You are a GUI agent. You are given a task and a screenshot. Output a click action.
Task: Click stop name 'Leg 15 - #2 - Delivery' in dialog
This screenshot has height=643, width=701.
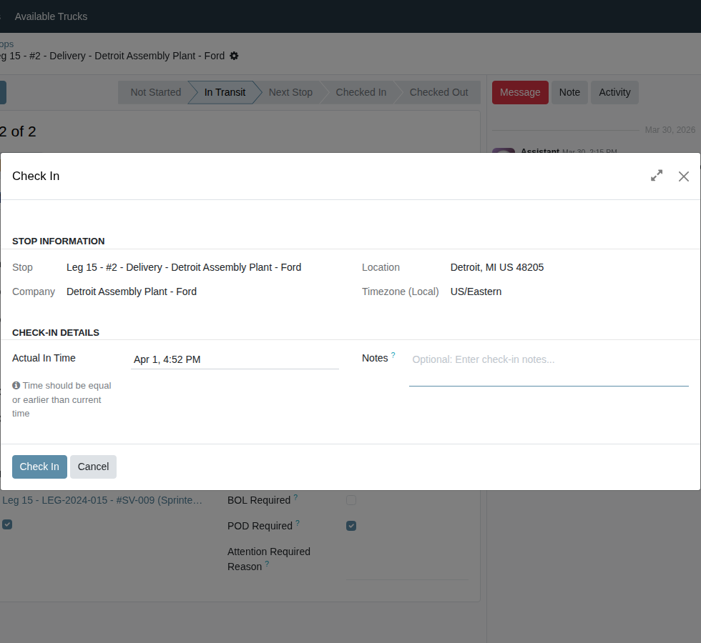tap(184, 267)
